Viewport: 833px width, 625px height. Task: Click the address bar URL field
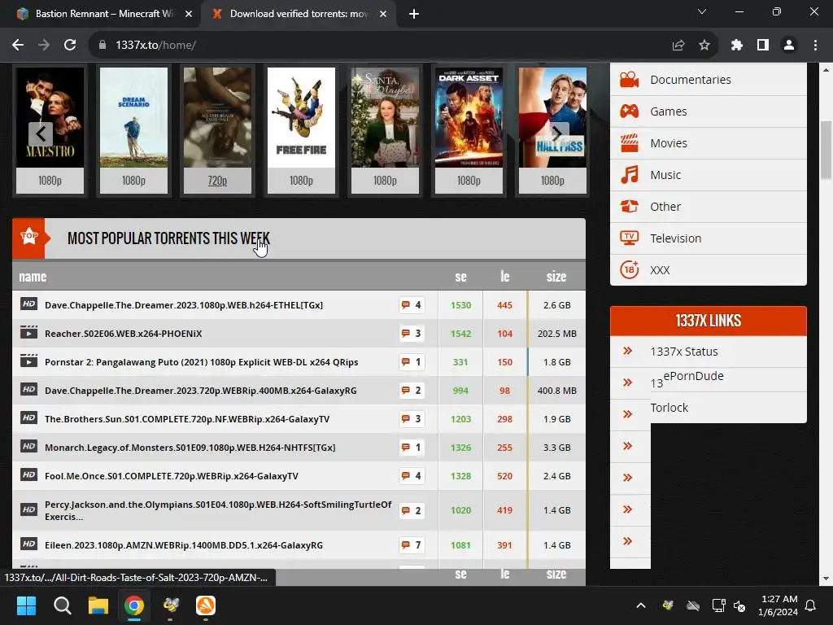point(382,46)
